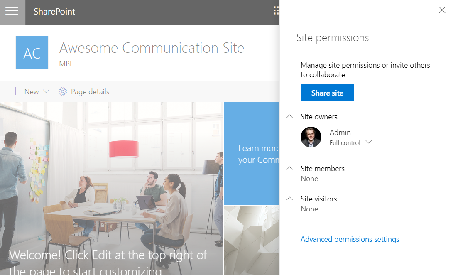
Task: Close the Site permissions panel
Action: click(442, 10)
